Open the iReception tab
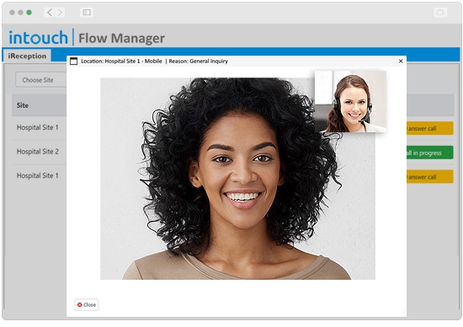 coord(27,56)
